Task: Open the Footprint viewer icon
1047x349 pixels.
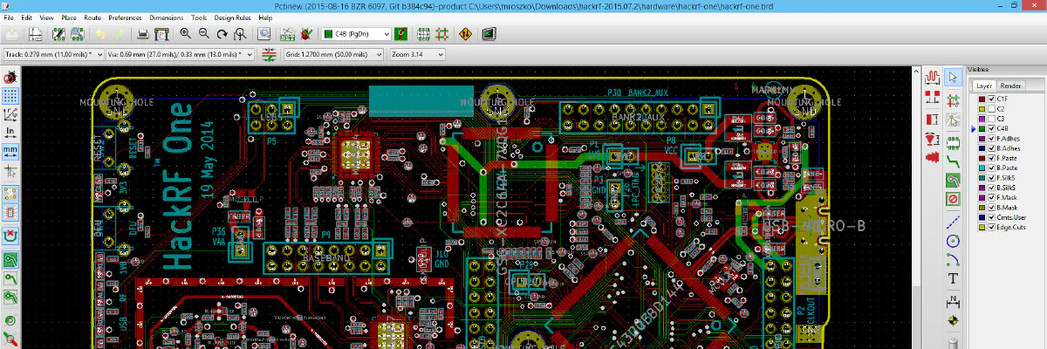Action: point(78,34)
